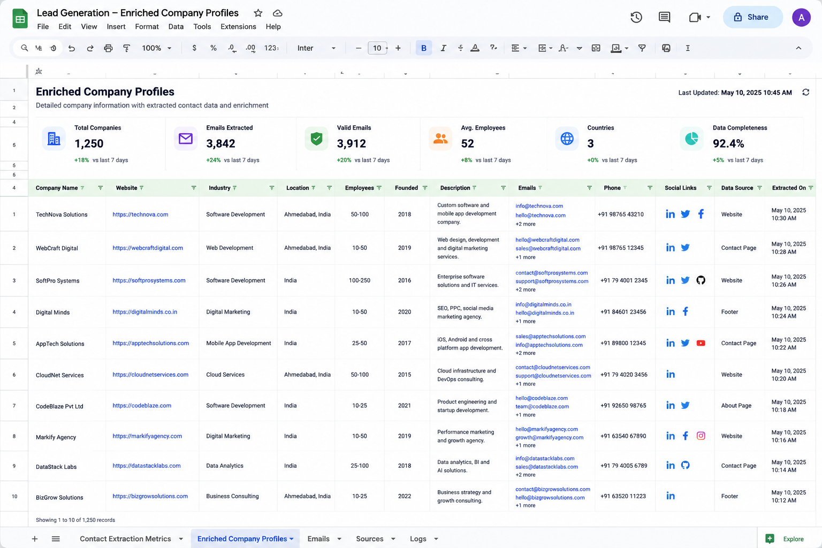This screenshot has width=822, height=548.
Task: Open the File menu
Action: point(43,27)
